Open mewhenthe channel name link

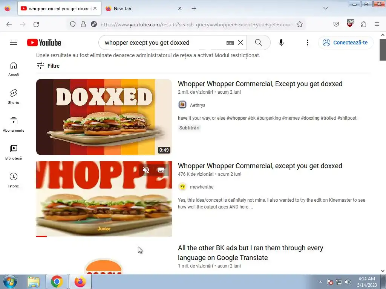[202, 187]
